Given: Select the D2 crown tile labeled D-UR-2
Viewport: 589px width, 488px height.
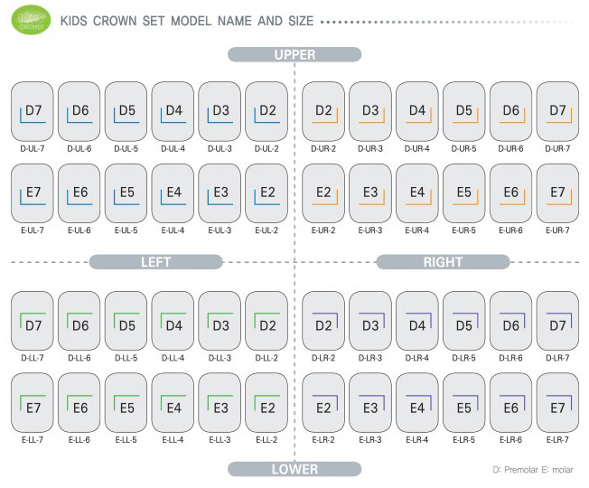Looking at the screenshot, I should point(323,110).
